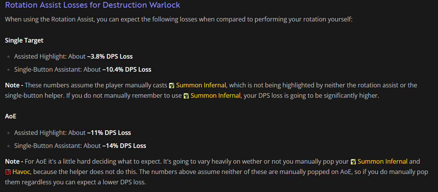
Task: Click the "~11% DPS Loss" bold text
Action: (x=109, y=133)
